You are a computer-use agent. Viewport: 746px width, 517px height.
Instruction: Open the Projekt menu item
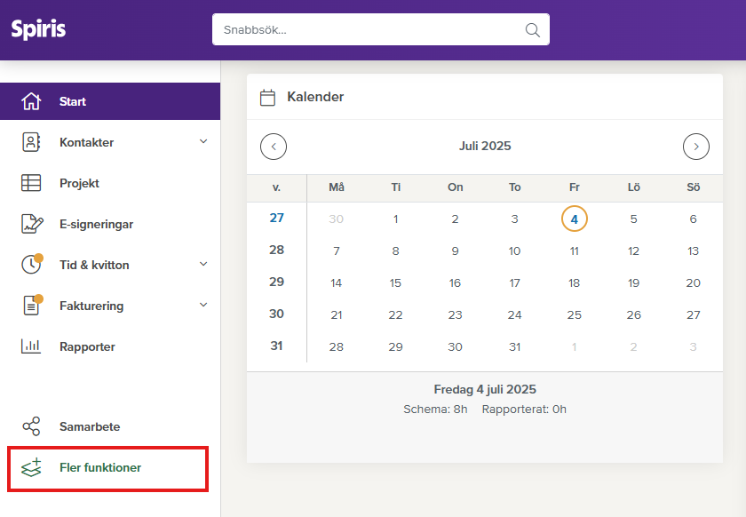(79, 183)
